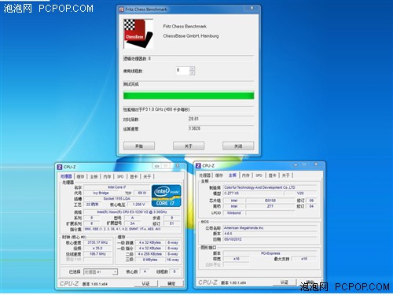Click the graphic interface version PCI-Express
Screen dimensions: 393x295
270,253
